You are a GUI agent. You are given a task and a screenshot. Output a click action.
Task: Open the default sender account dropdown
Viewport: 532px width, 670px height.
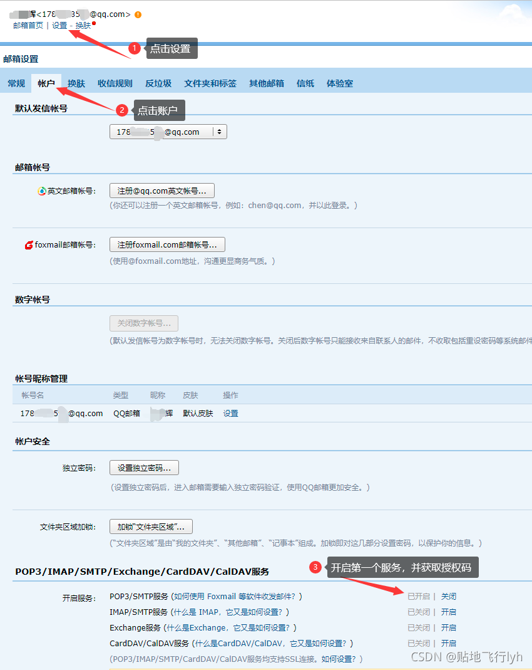pos(168,132)
